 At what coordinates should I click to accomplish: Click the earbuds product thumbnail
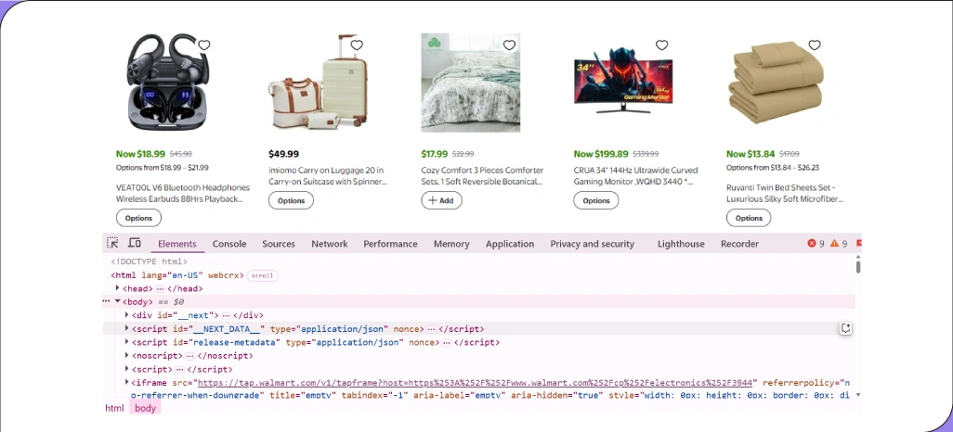pos(166,83)
